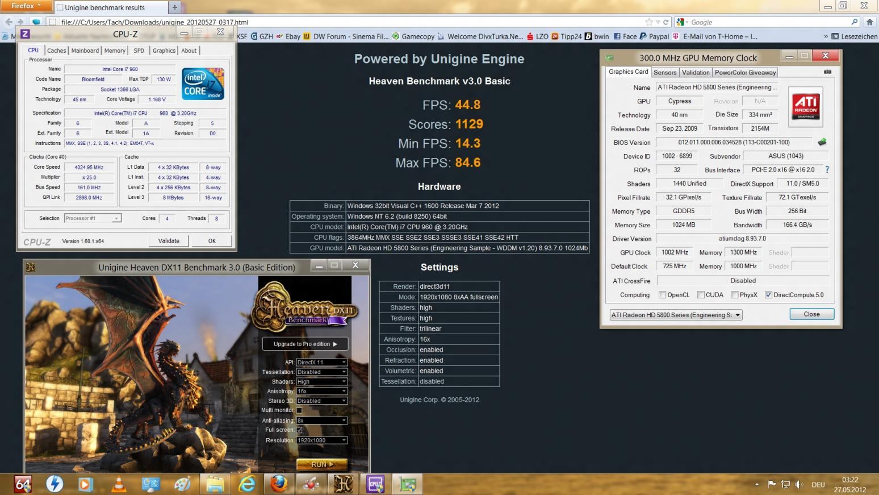This screenshot has height=495, width=879.
Task: Toggle the OpenCL checkbox in GPU-Z
Action: pos(662,294)
